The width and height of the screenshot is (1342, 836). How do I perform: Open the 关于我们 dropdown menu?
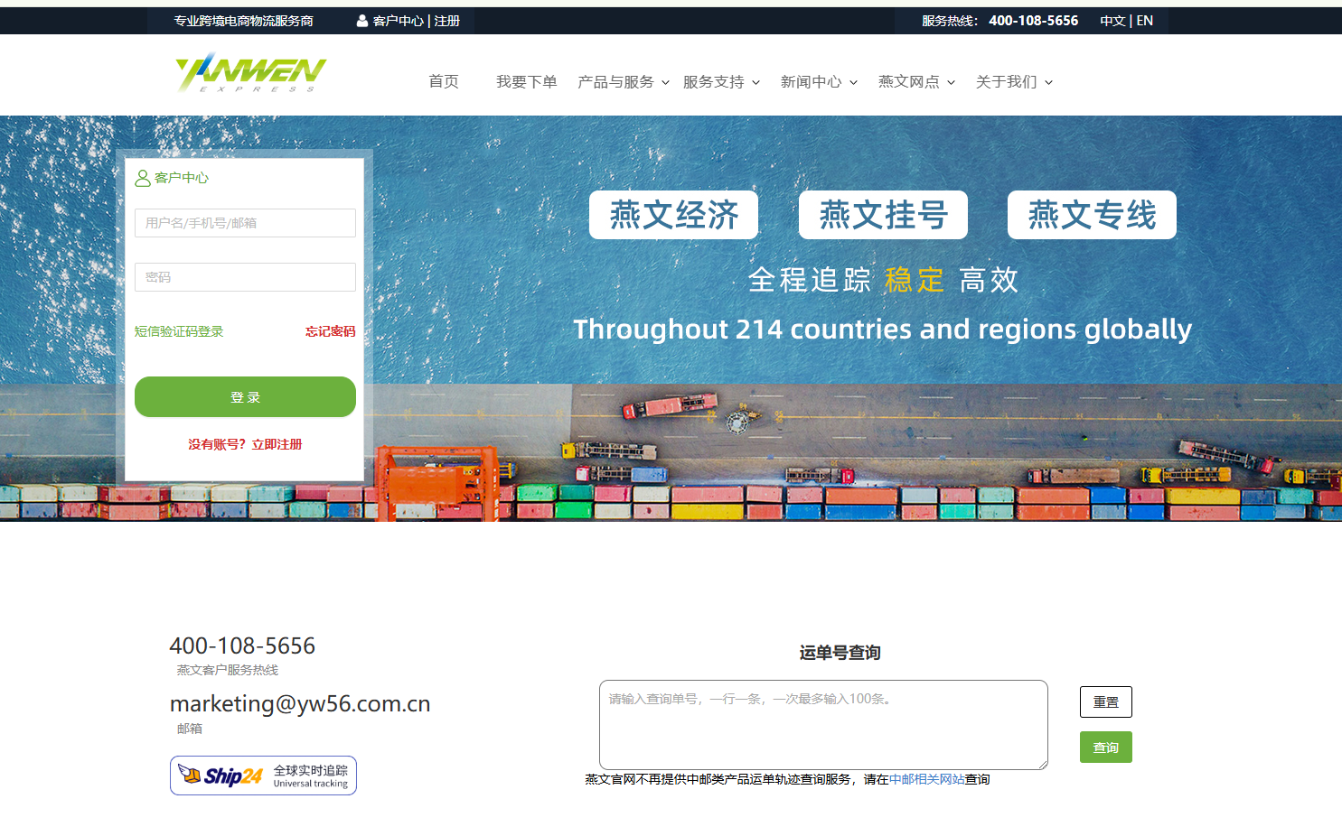tap(1014, 82)
